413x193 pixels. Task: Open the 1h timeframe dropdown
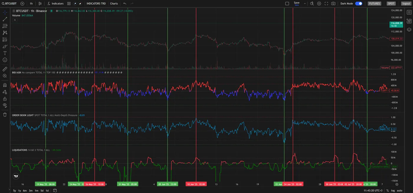pyautogui.click(x=31, y=4)
